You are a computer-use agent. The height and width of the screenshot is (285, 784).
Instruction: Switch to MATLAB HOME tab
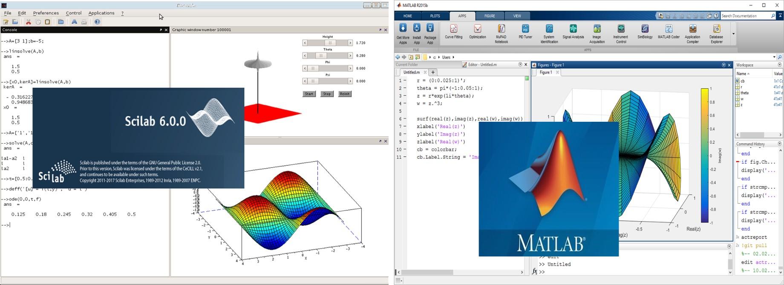point(408,16)
